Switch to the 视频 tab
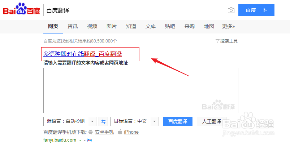The height and width of the screenshot is (143, 290). pos(92,26)
